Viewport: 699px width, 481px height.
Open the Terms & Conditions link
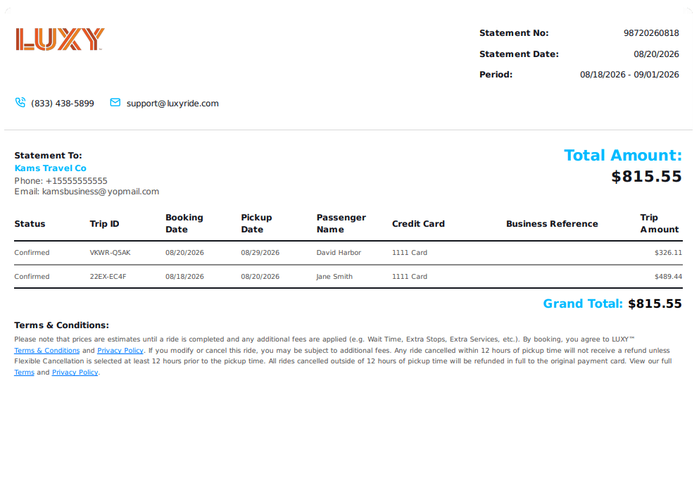46,351
